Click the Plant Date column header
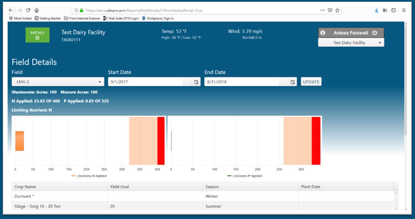 346,187
